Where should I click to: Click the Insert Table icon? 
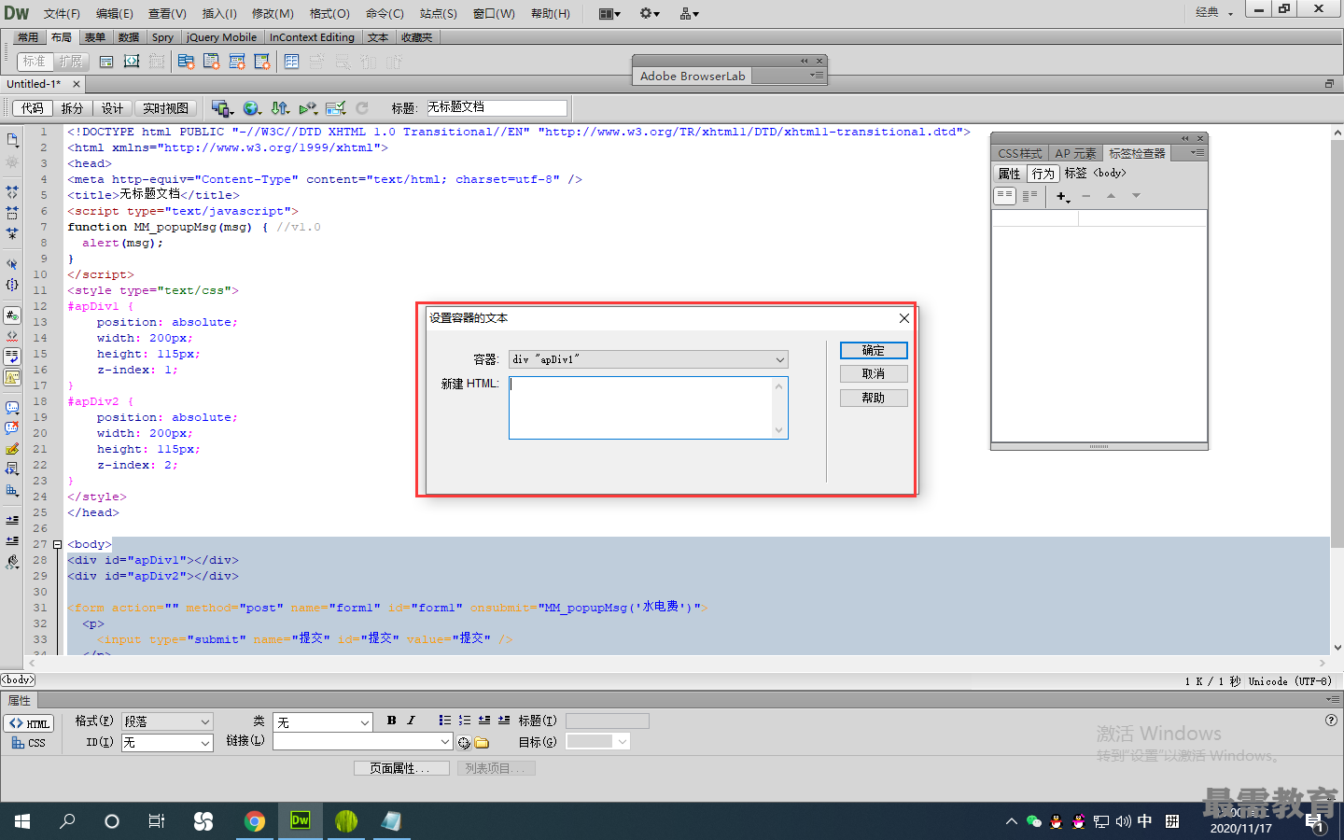tap(292, 62)
